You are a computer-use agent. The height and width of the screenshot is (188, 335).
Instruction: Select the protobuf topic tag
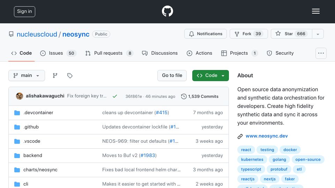(x=279, y=169)
